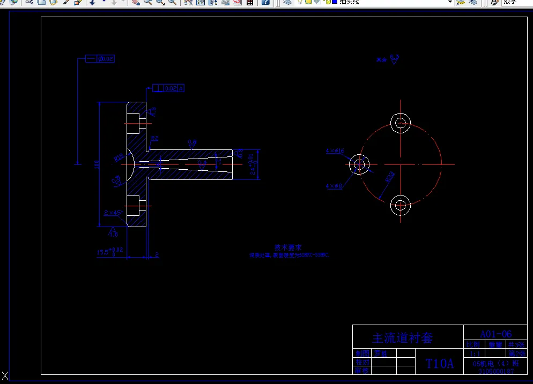This screenshot has width=533, height=384.
Task: Click the Cut scissors icon in the toolbar
Action: coord(29,2)
